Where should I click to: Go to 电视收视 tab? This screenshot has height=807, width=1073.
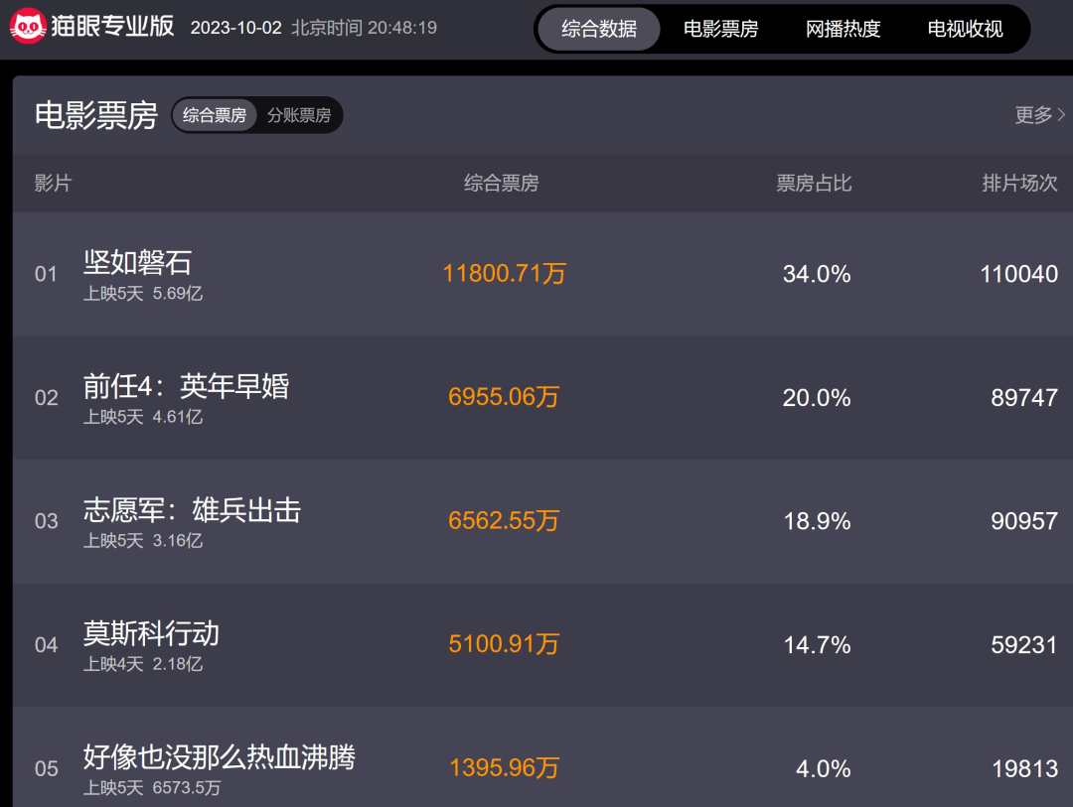pos(965,29)
